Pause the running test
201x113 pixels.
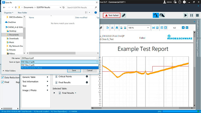coord(192,16)
